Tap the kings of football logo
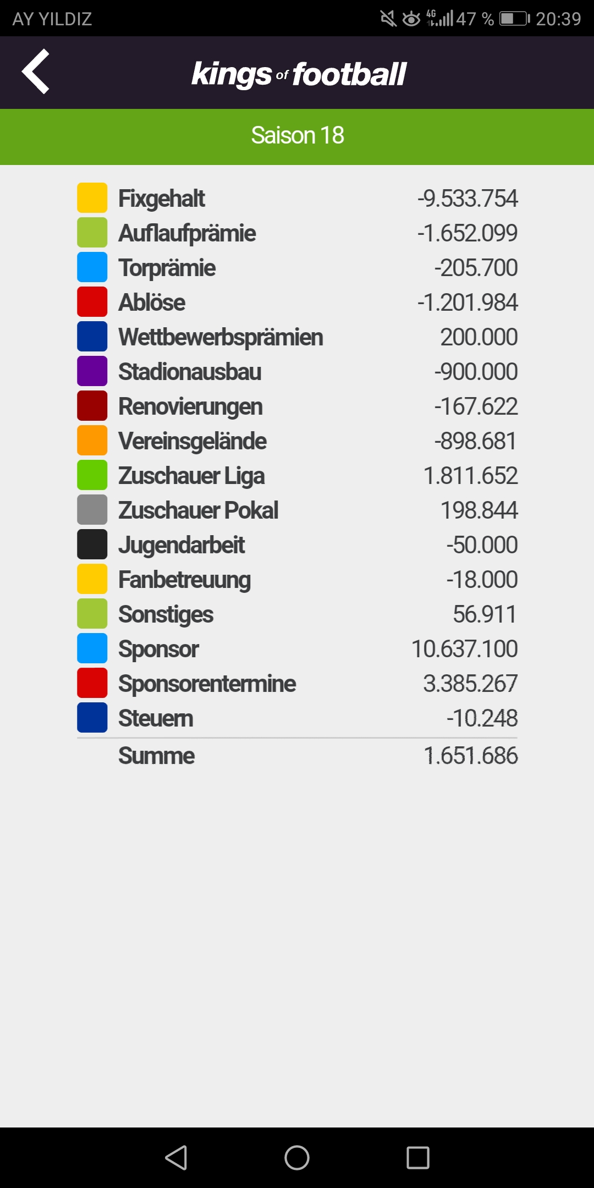 299,74
